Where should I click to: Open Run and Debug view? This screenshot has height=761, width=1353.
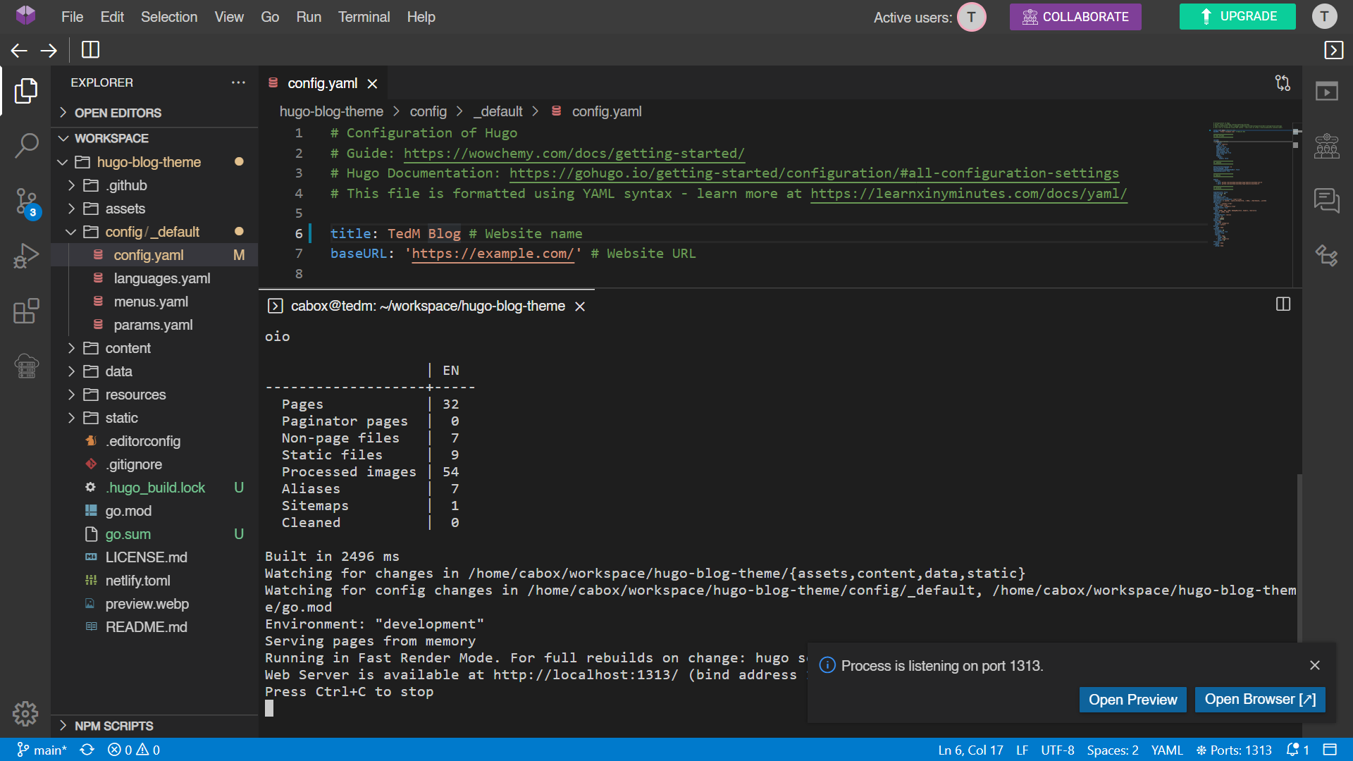[x=26, y=256]
